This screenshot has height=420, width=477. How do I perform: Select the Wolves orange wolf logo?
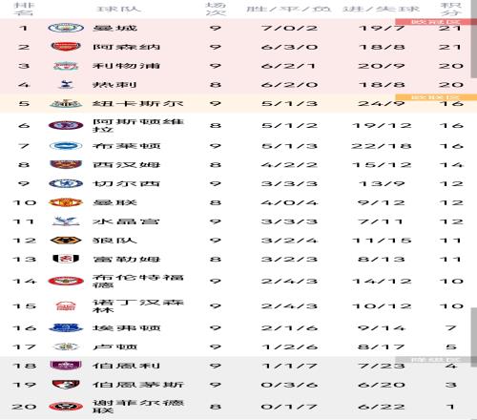[x=66, y=241]
